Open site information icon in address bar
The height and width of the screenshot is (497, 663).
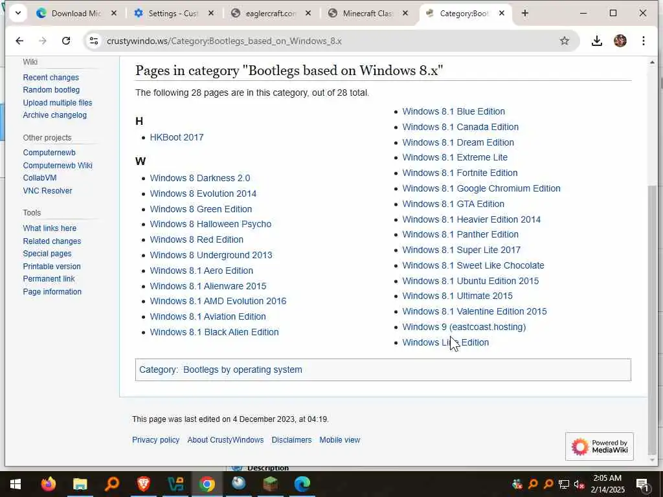(x=94, y=41)
